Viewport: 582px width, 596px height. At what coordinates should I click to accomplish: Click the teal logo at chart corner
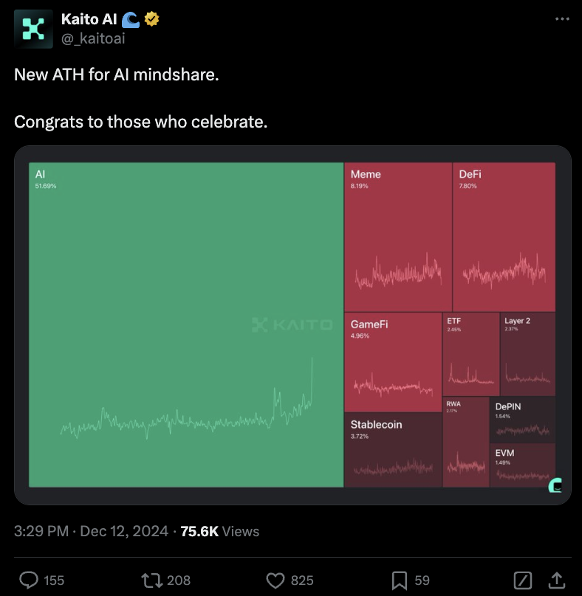click(x=555, y=485)
